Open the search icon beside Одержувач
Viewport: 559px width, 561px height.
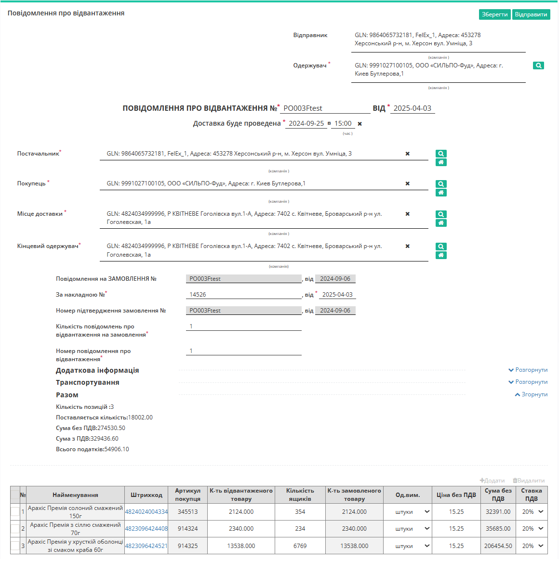point(538,65)
